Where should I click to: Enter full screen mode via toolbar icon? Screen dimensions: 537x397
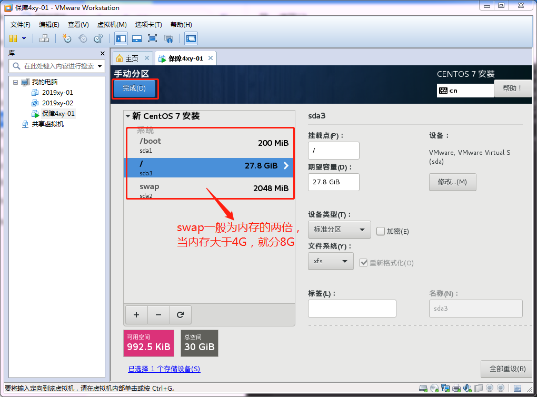pos(152,38)
